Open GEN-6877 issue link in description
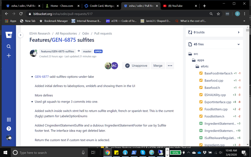The height and width of the screenshot is (157, 251). click(x=41, y=76)
